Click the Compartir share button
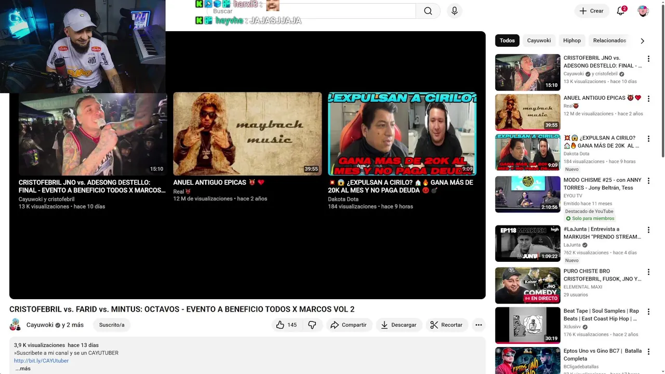 (349, 325)
